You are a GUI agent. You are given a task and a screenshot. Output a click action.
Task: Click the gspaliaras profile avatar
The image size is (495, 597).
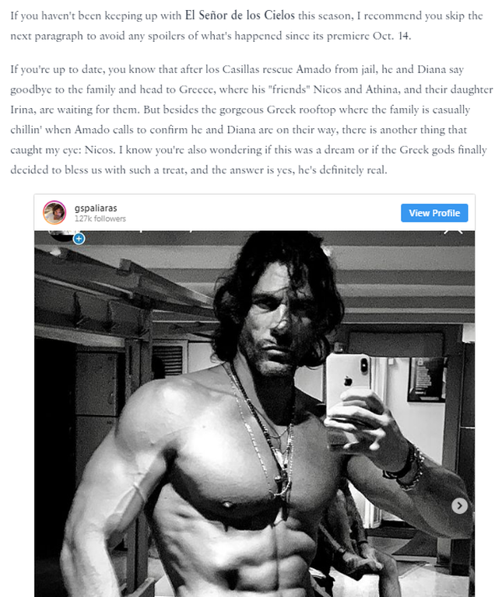point(54,212)
